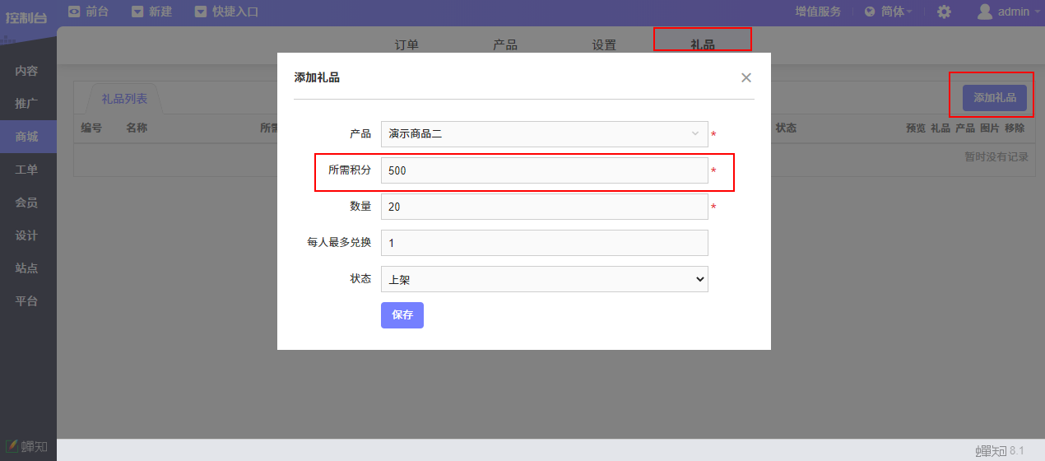Click the globe icon next to 简体
Image resolution: width=1045 pixels, height=461 pixels.
(x=870, y=12)
